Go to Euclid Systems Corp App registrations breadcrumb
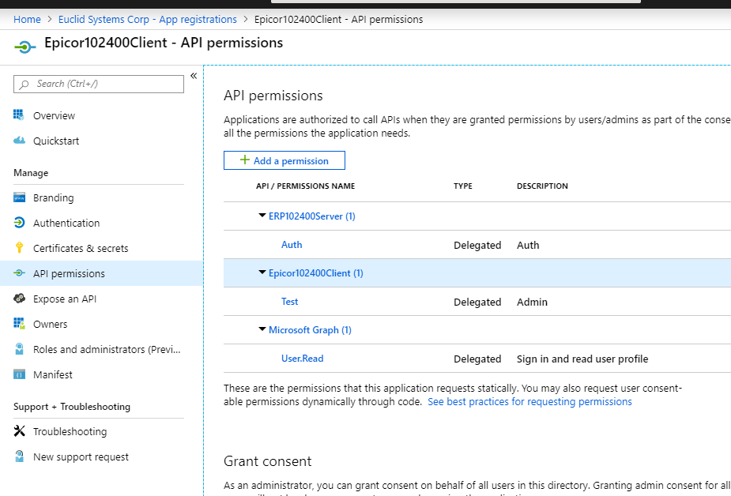 tap(147, 19)
